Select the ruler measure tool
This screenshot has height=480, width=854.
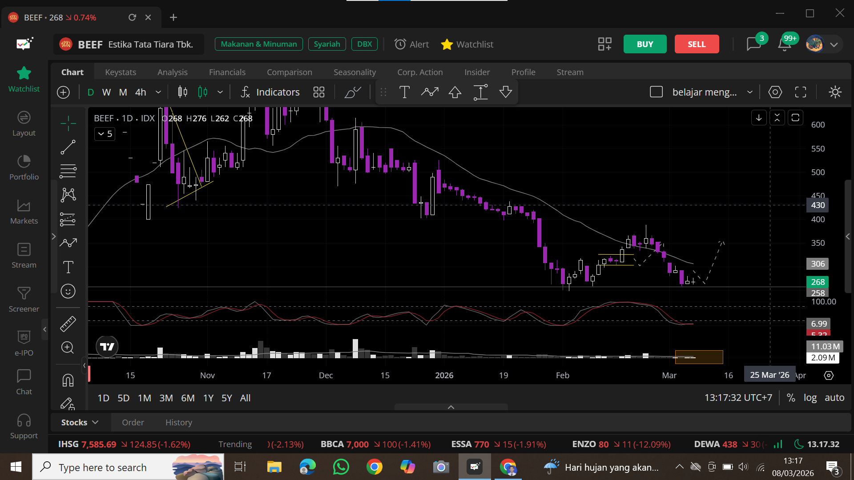68,324
